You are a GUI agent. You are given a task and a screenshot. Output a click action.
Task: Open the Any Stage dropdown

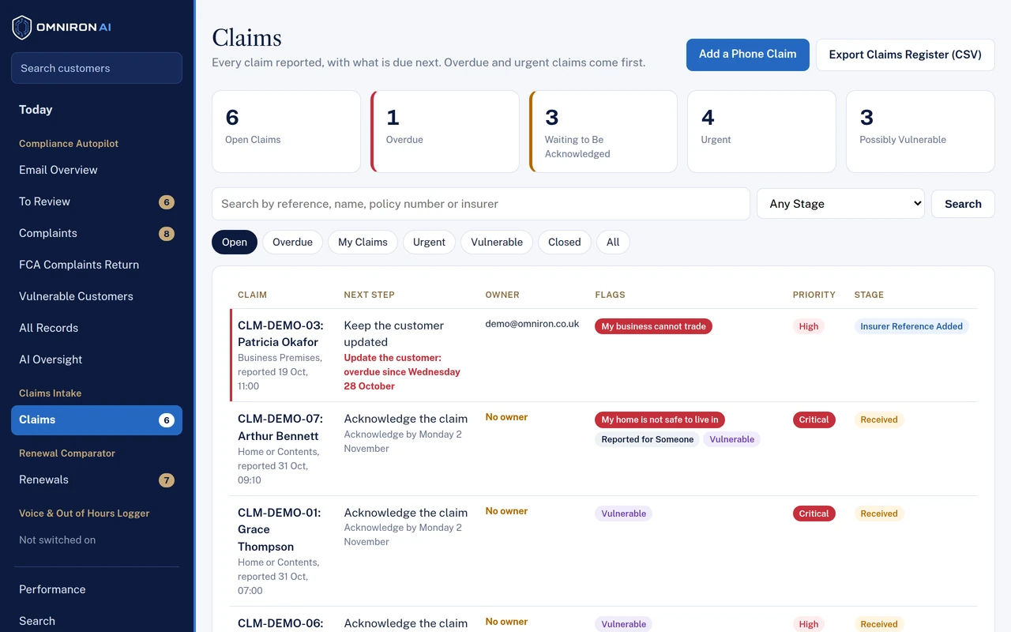tap(840, 204)
